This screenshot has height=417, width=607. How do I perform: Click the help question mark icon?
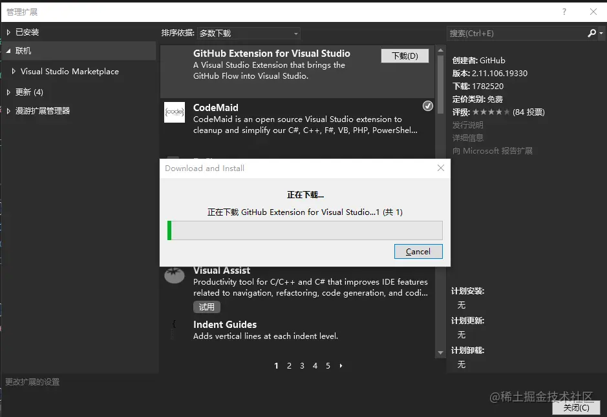[x=564, y=12]
